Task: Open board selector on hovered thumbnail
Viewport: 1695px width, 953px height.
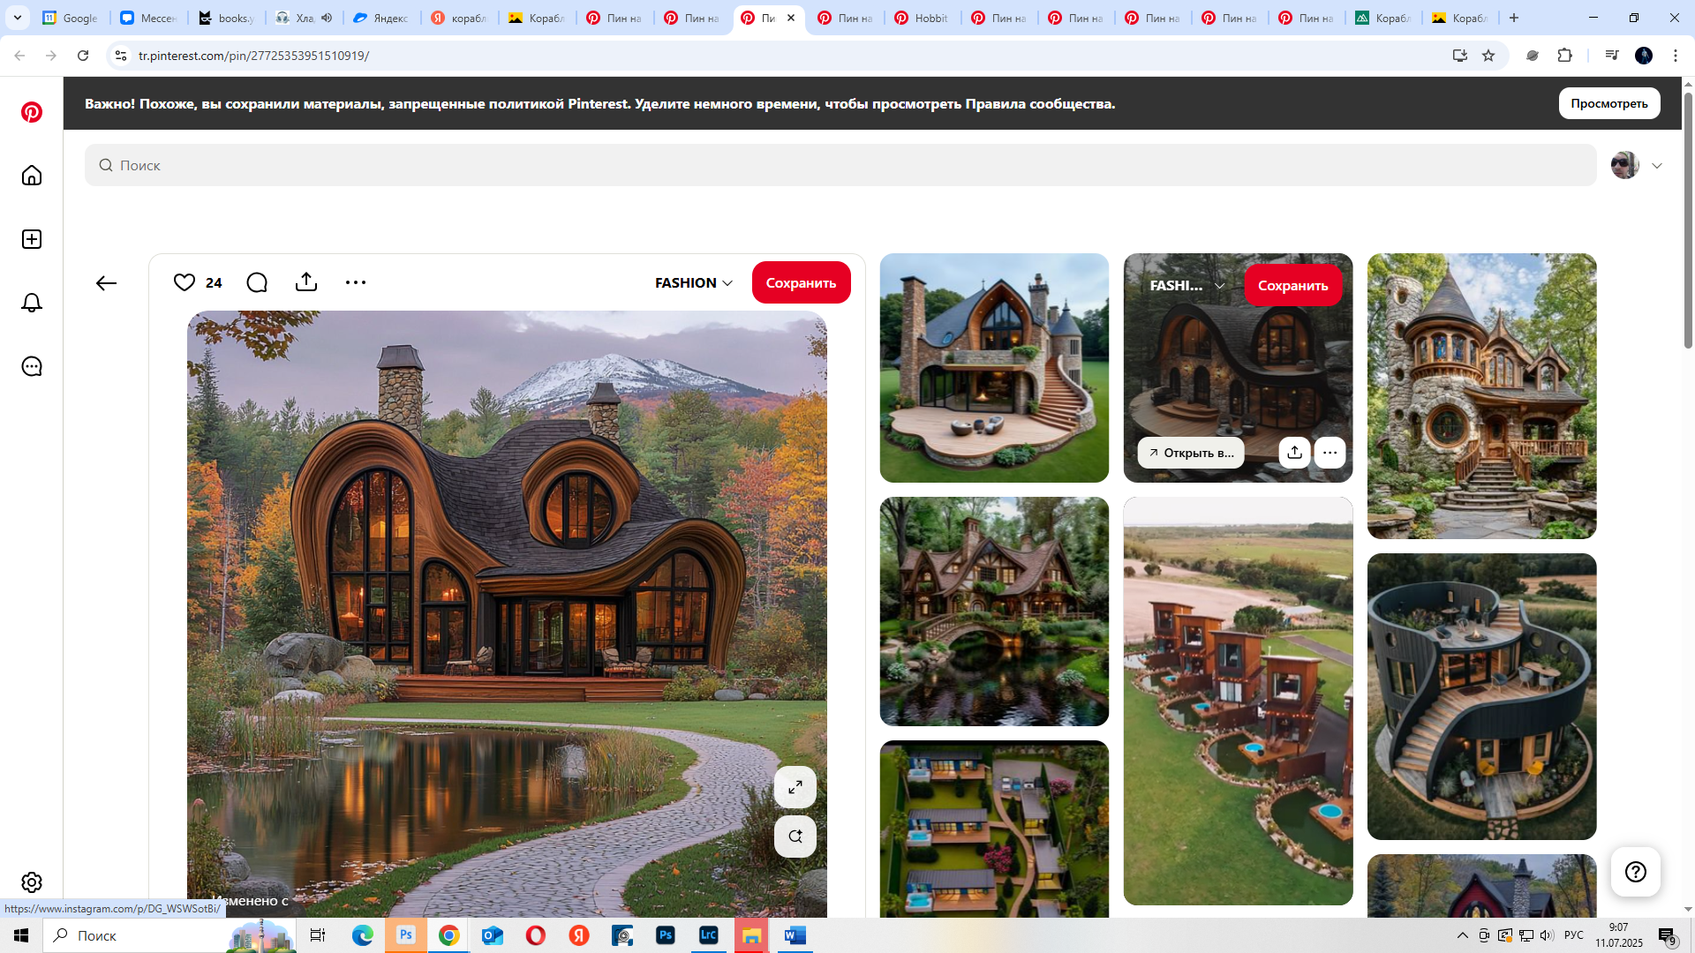Action: click(1187, 286)
